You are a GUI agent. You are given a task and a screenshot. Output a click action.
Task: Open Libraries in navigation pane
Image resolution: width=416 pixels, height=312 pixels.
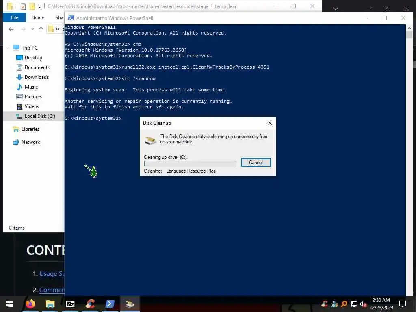point(30,129)
